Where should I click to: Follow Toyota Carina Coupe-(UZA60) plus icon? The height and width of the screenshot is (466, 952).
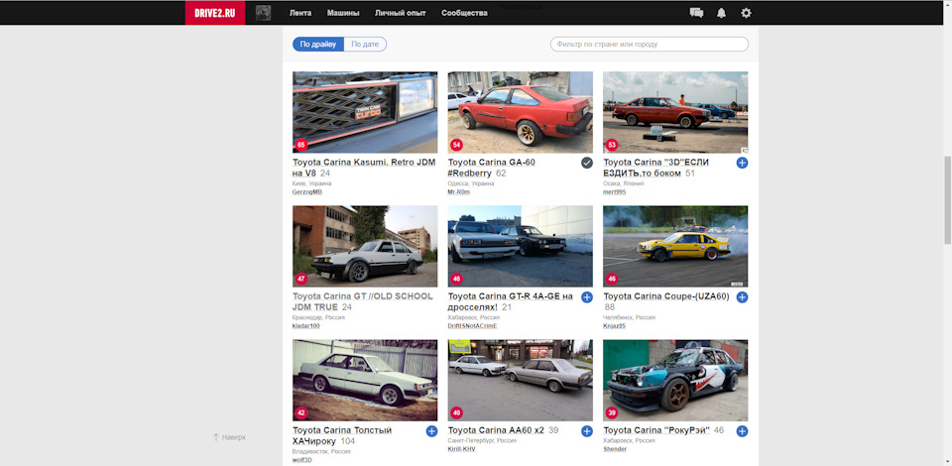coord(742,296)
